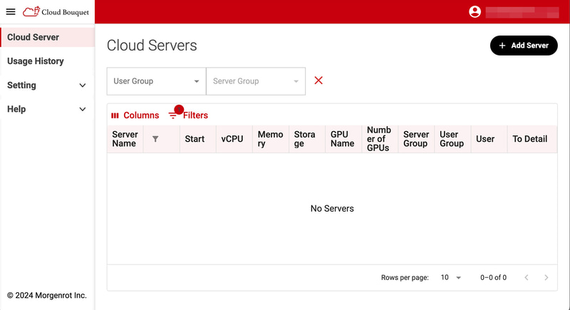Screen dimensions: 570x310
Task: Select Cloud Server in the sidebar
Action: coord(47,37)
